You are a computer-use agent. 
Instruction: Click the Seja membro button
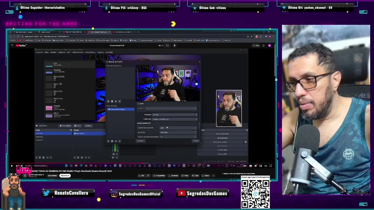(53, 176)
